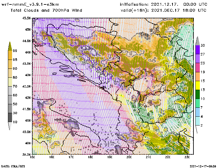Click the 99 percent olive cloud swatch

[10, 46]
